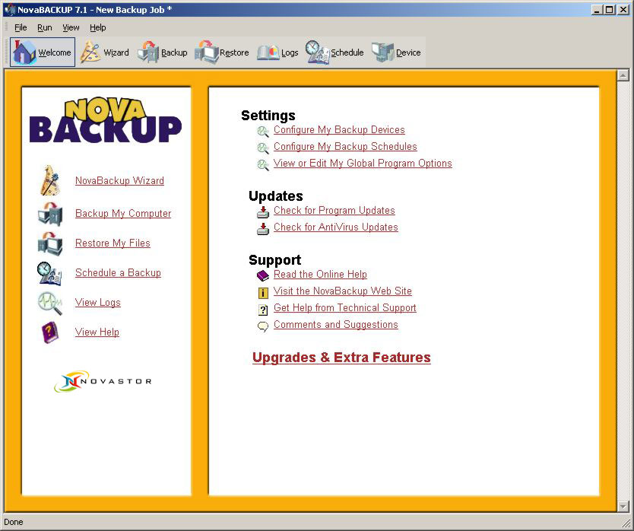634x531 pixels.
Task: Open Configure My Backup Devices link
Action: [339, 130]
